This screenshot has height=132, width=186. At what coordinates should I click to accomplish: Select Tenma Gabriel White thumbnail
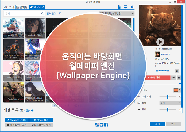pos(14,71)
